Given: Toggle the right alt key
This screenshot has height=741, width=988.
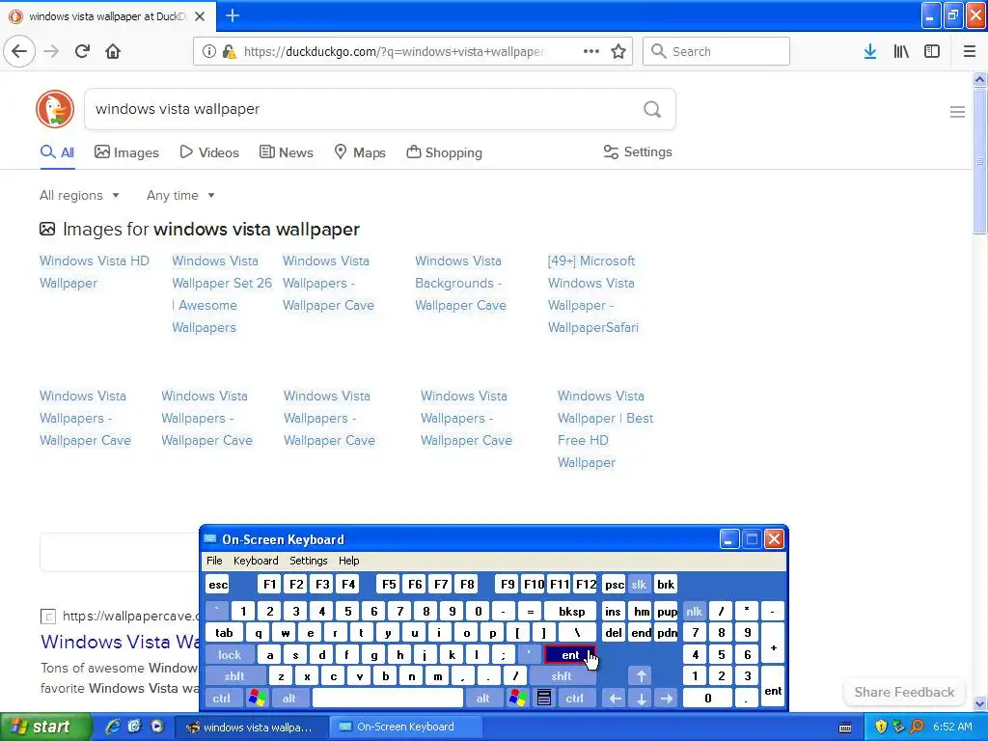Looking at the screenshot, I should [482, 699].
